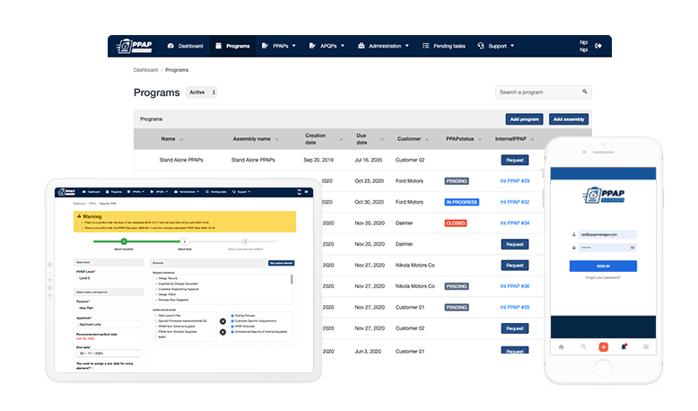Tap the hamburger menu icon on the phone

646,347
